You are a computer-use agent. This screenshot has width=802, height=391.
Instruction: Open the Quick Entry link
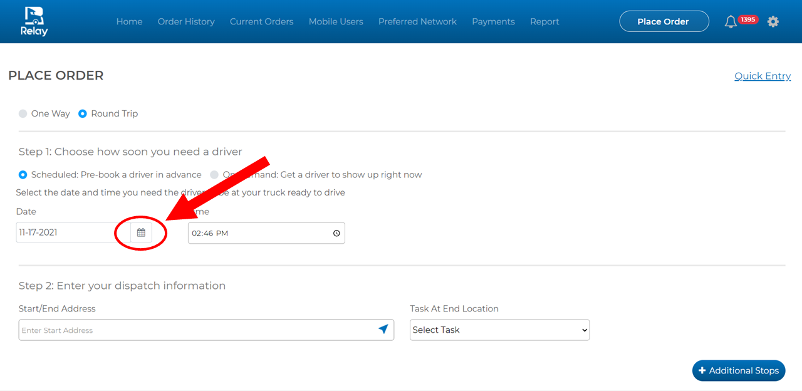click(763, 76)
